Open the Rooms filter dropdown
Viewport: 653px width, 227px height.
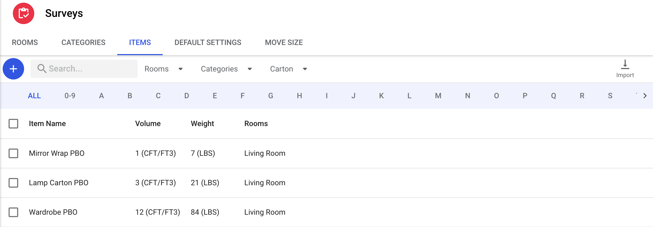click(164, 69)
